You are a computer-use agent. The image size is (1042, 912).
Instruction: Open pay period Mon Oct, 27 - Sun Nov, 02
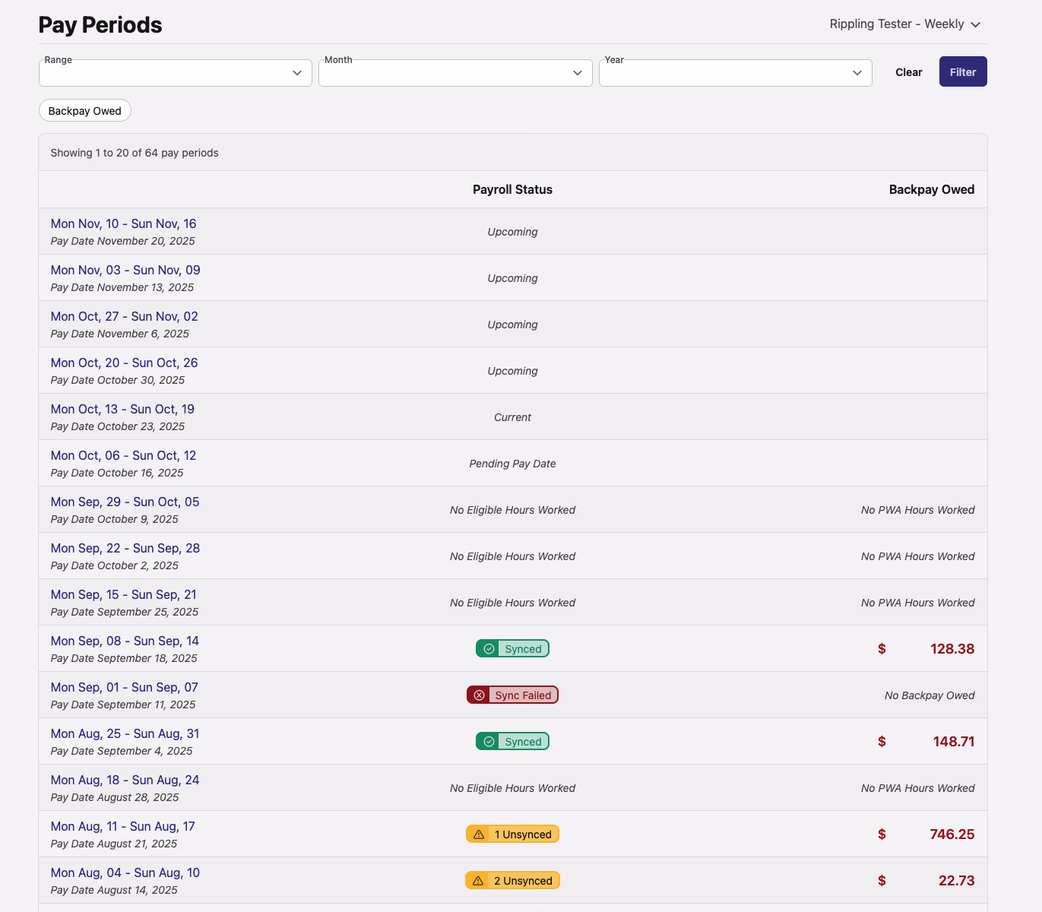pyautogui.click(x=125, y=316)
